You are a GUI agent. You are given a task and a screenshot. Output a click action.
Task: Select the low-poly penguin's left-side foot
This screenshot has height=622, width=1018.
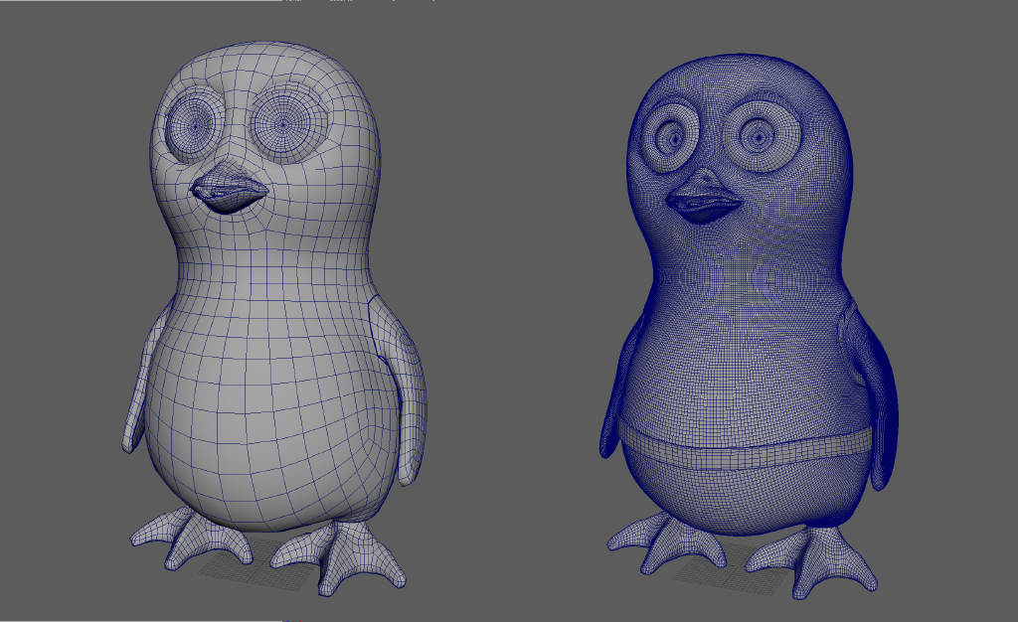pyautogui.click(x=192, y=539)
